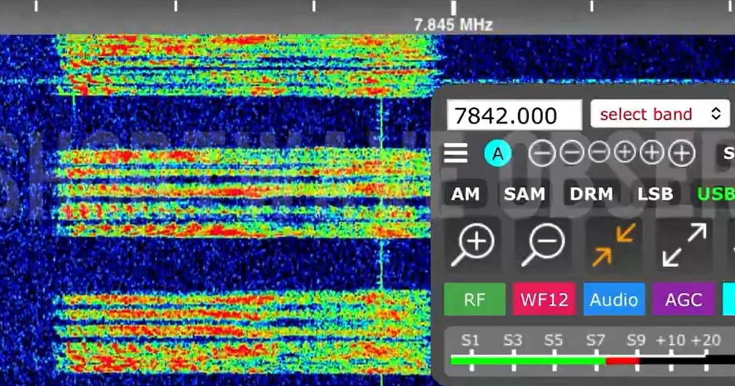Select DRM mode
The image size is (735, 386).
pyautogui.click(x=590, y=194)
